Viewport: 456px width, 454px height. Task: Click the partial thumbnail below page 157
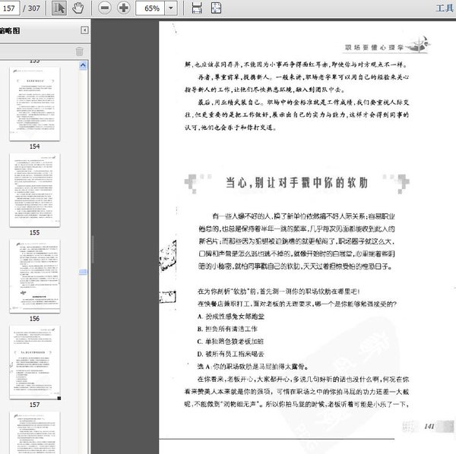35,433
